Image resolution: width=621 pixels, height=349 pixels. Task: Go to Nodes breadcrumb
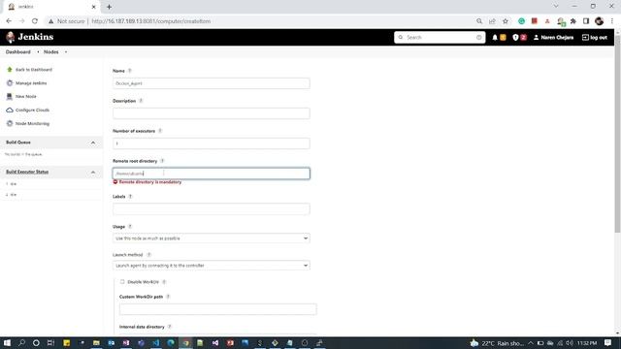51,51
